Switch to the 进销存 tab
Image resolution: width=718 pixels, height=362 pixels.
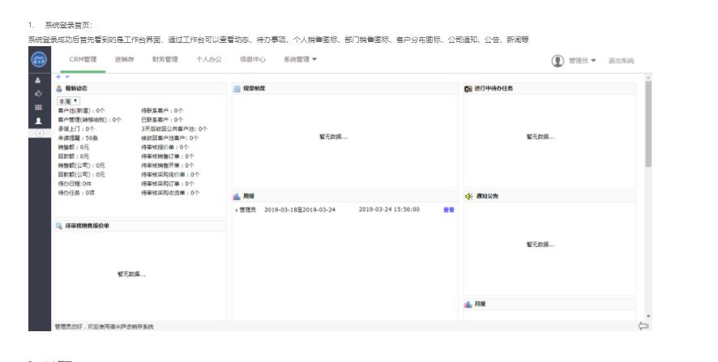[124, 59]
